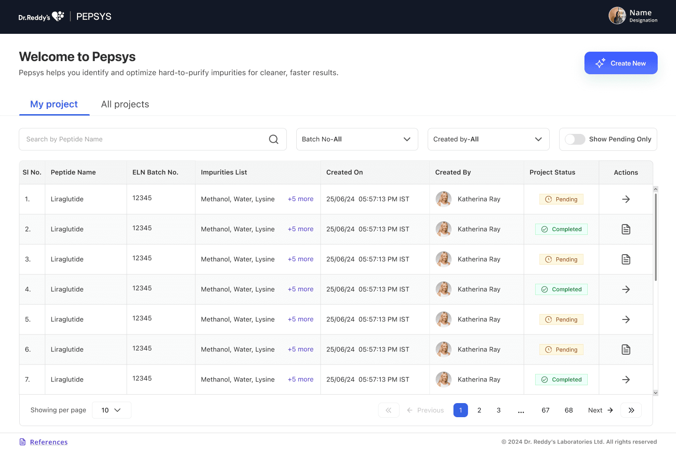The height and width of the screenshot is (451, 676).
Task: Click the References document icon
Action: point(23,442)
